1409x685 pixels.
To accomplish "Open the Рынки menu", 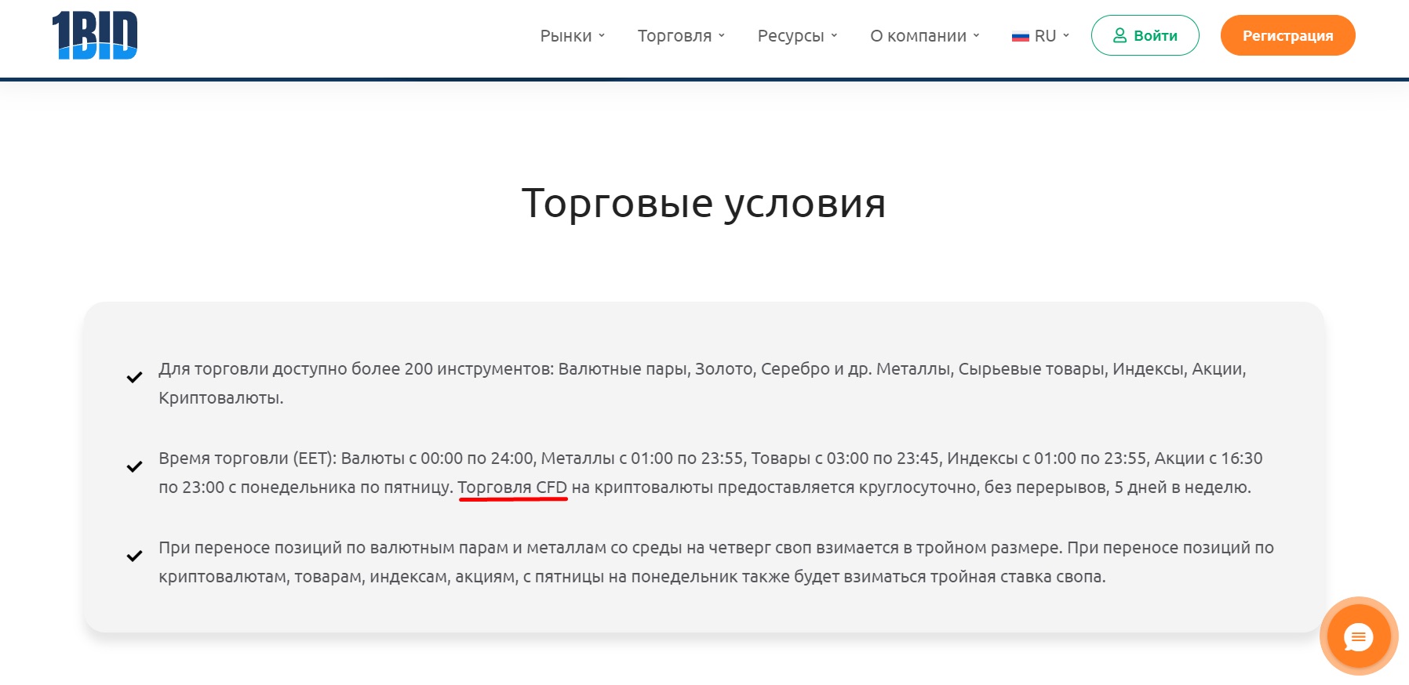I will [x=572, y=35].
